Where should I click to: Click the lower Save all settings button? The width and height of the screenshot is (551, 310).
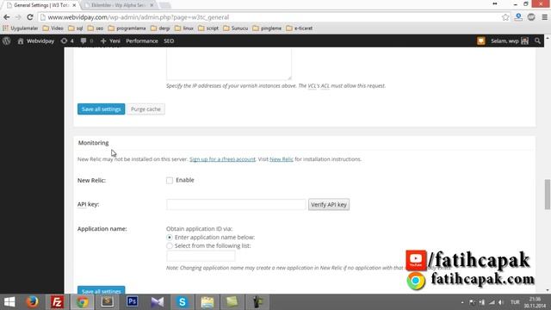[x=102, y=290]
